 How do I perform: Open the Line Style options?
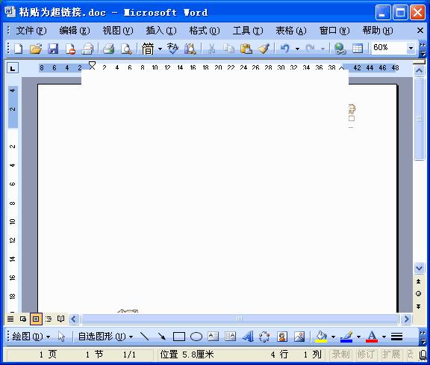click(x=396, y=336)
